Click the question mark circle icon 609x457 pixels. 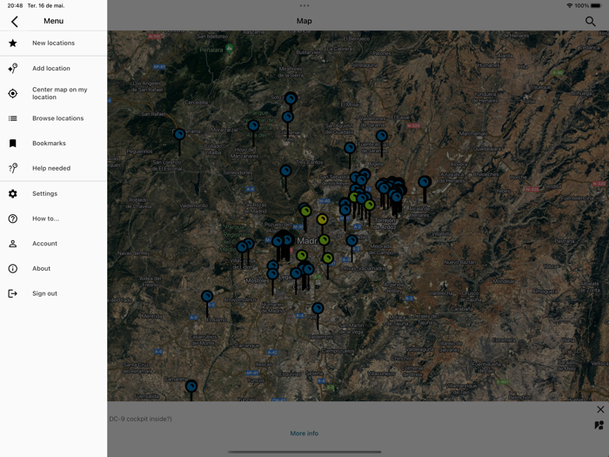point(13,218)
